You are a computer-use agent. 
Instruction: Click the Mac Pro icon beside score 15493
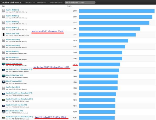coord(4,58)
